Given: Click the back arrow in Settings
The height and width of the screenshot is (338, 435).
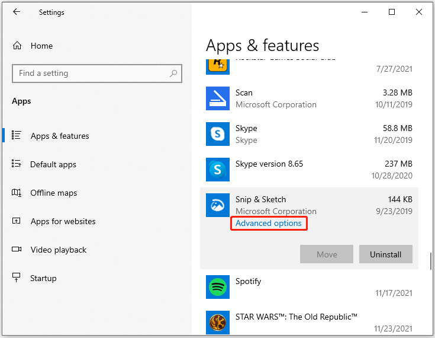Looking at the screenshot, I should pos(17,12).
